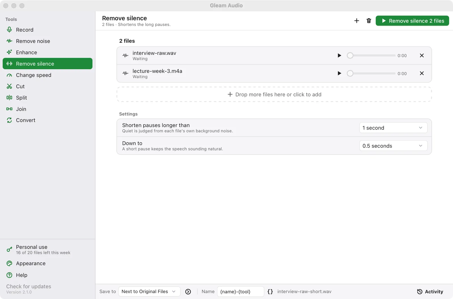Click the waveform icon beside lecture-week-3.m4a
Image resolution: width=453 pixels, height=299 pixels.
(125, 73)
